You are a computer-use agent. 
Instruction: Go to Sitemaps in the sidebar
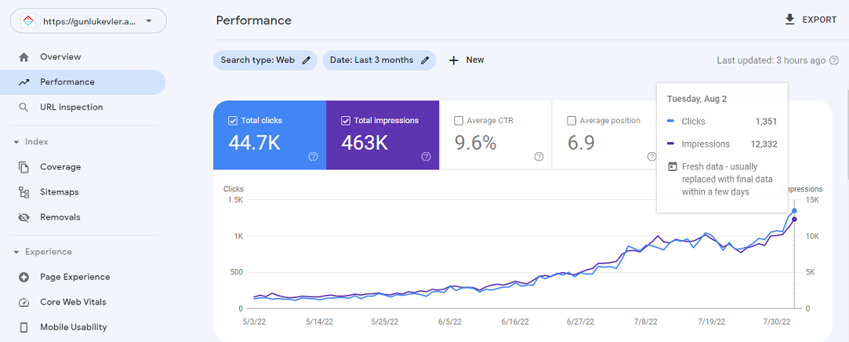(x=59, y=192)
